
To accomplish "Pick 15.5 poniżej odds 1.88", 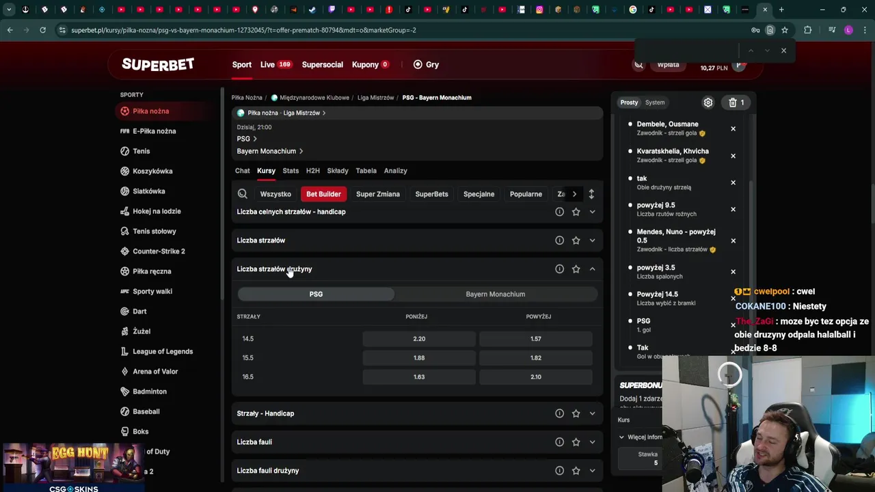I will coord(419,358).
